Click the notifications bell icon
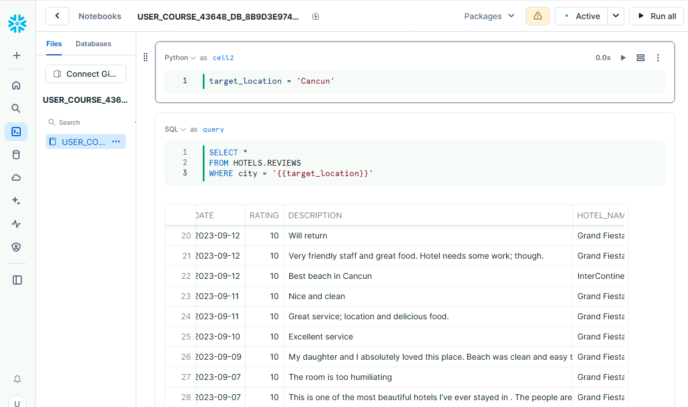 (x=17, y=379)
